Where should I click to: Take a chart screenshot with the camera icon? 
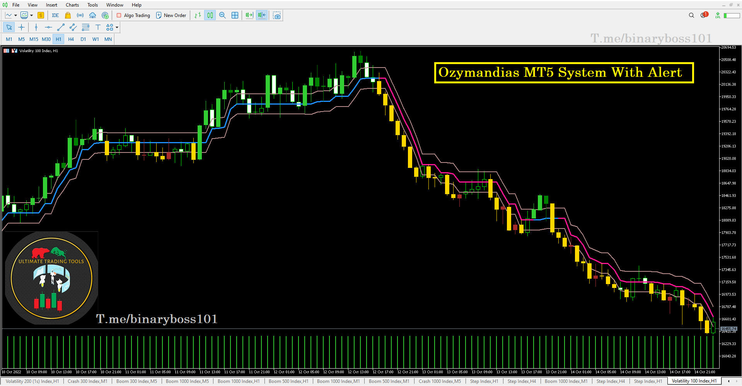(276, 15)
